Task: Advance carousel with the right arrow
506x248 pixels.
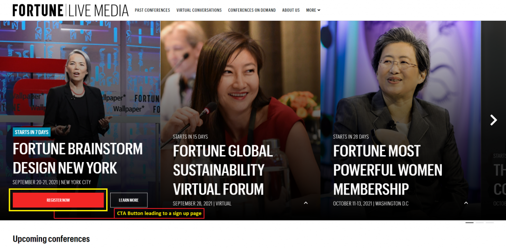Action: [494, 120]
